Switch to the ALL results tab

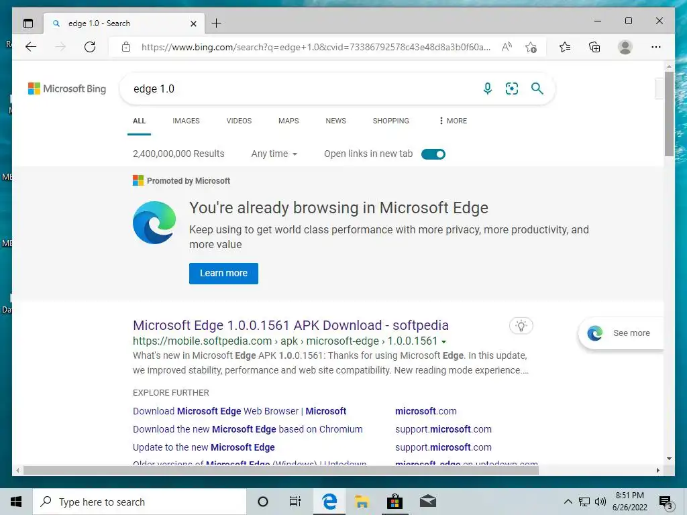139,121
